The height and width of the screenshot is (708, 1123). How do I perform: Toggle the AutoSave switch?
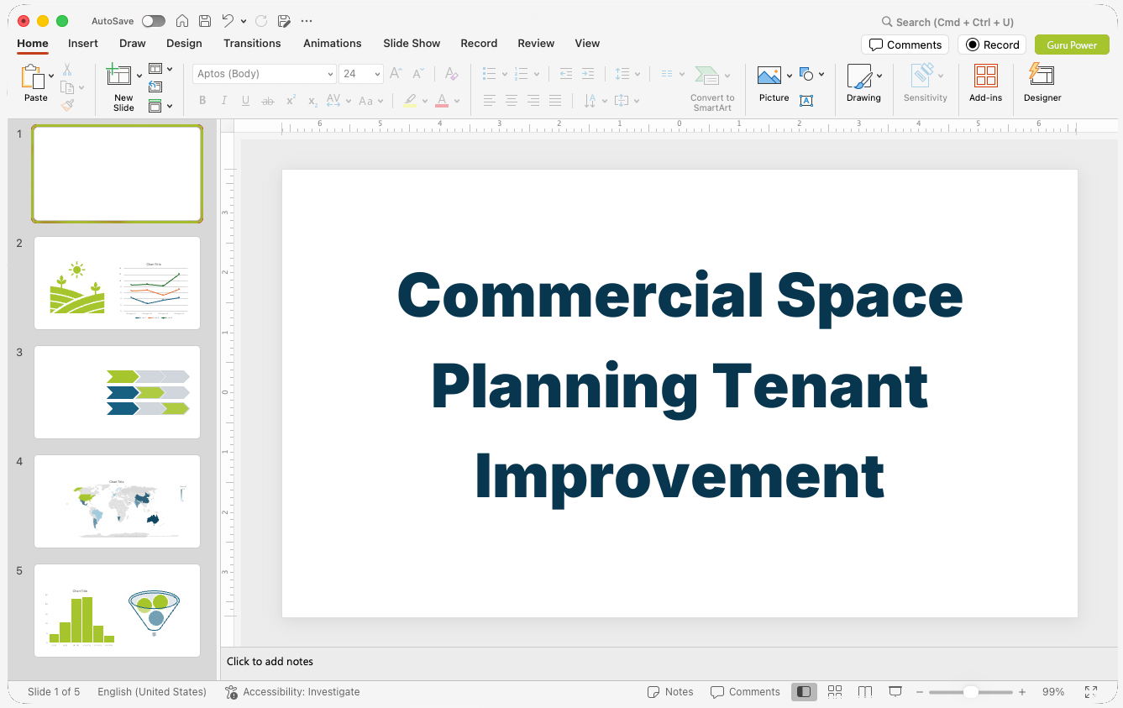(154, 21)
